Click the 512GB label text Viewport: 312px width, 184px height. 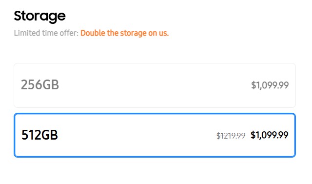39,135
